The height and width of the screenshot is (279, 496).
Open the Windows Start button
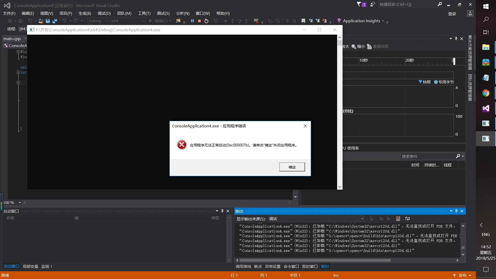pos(486,6)
